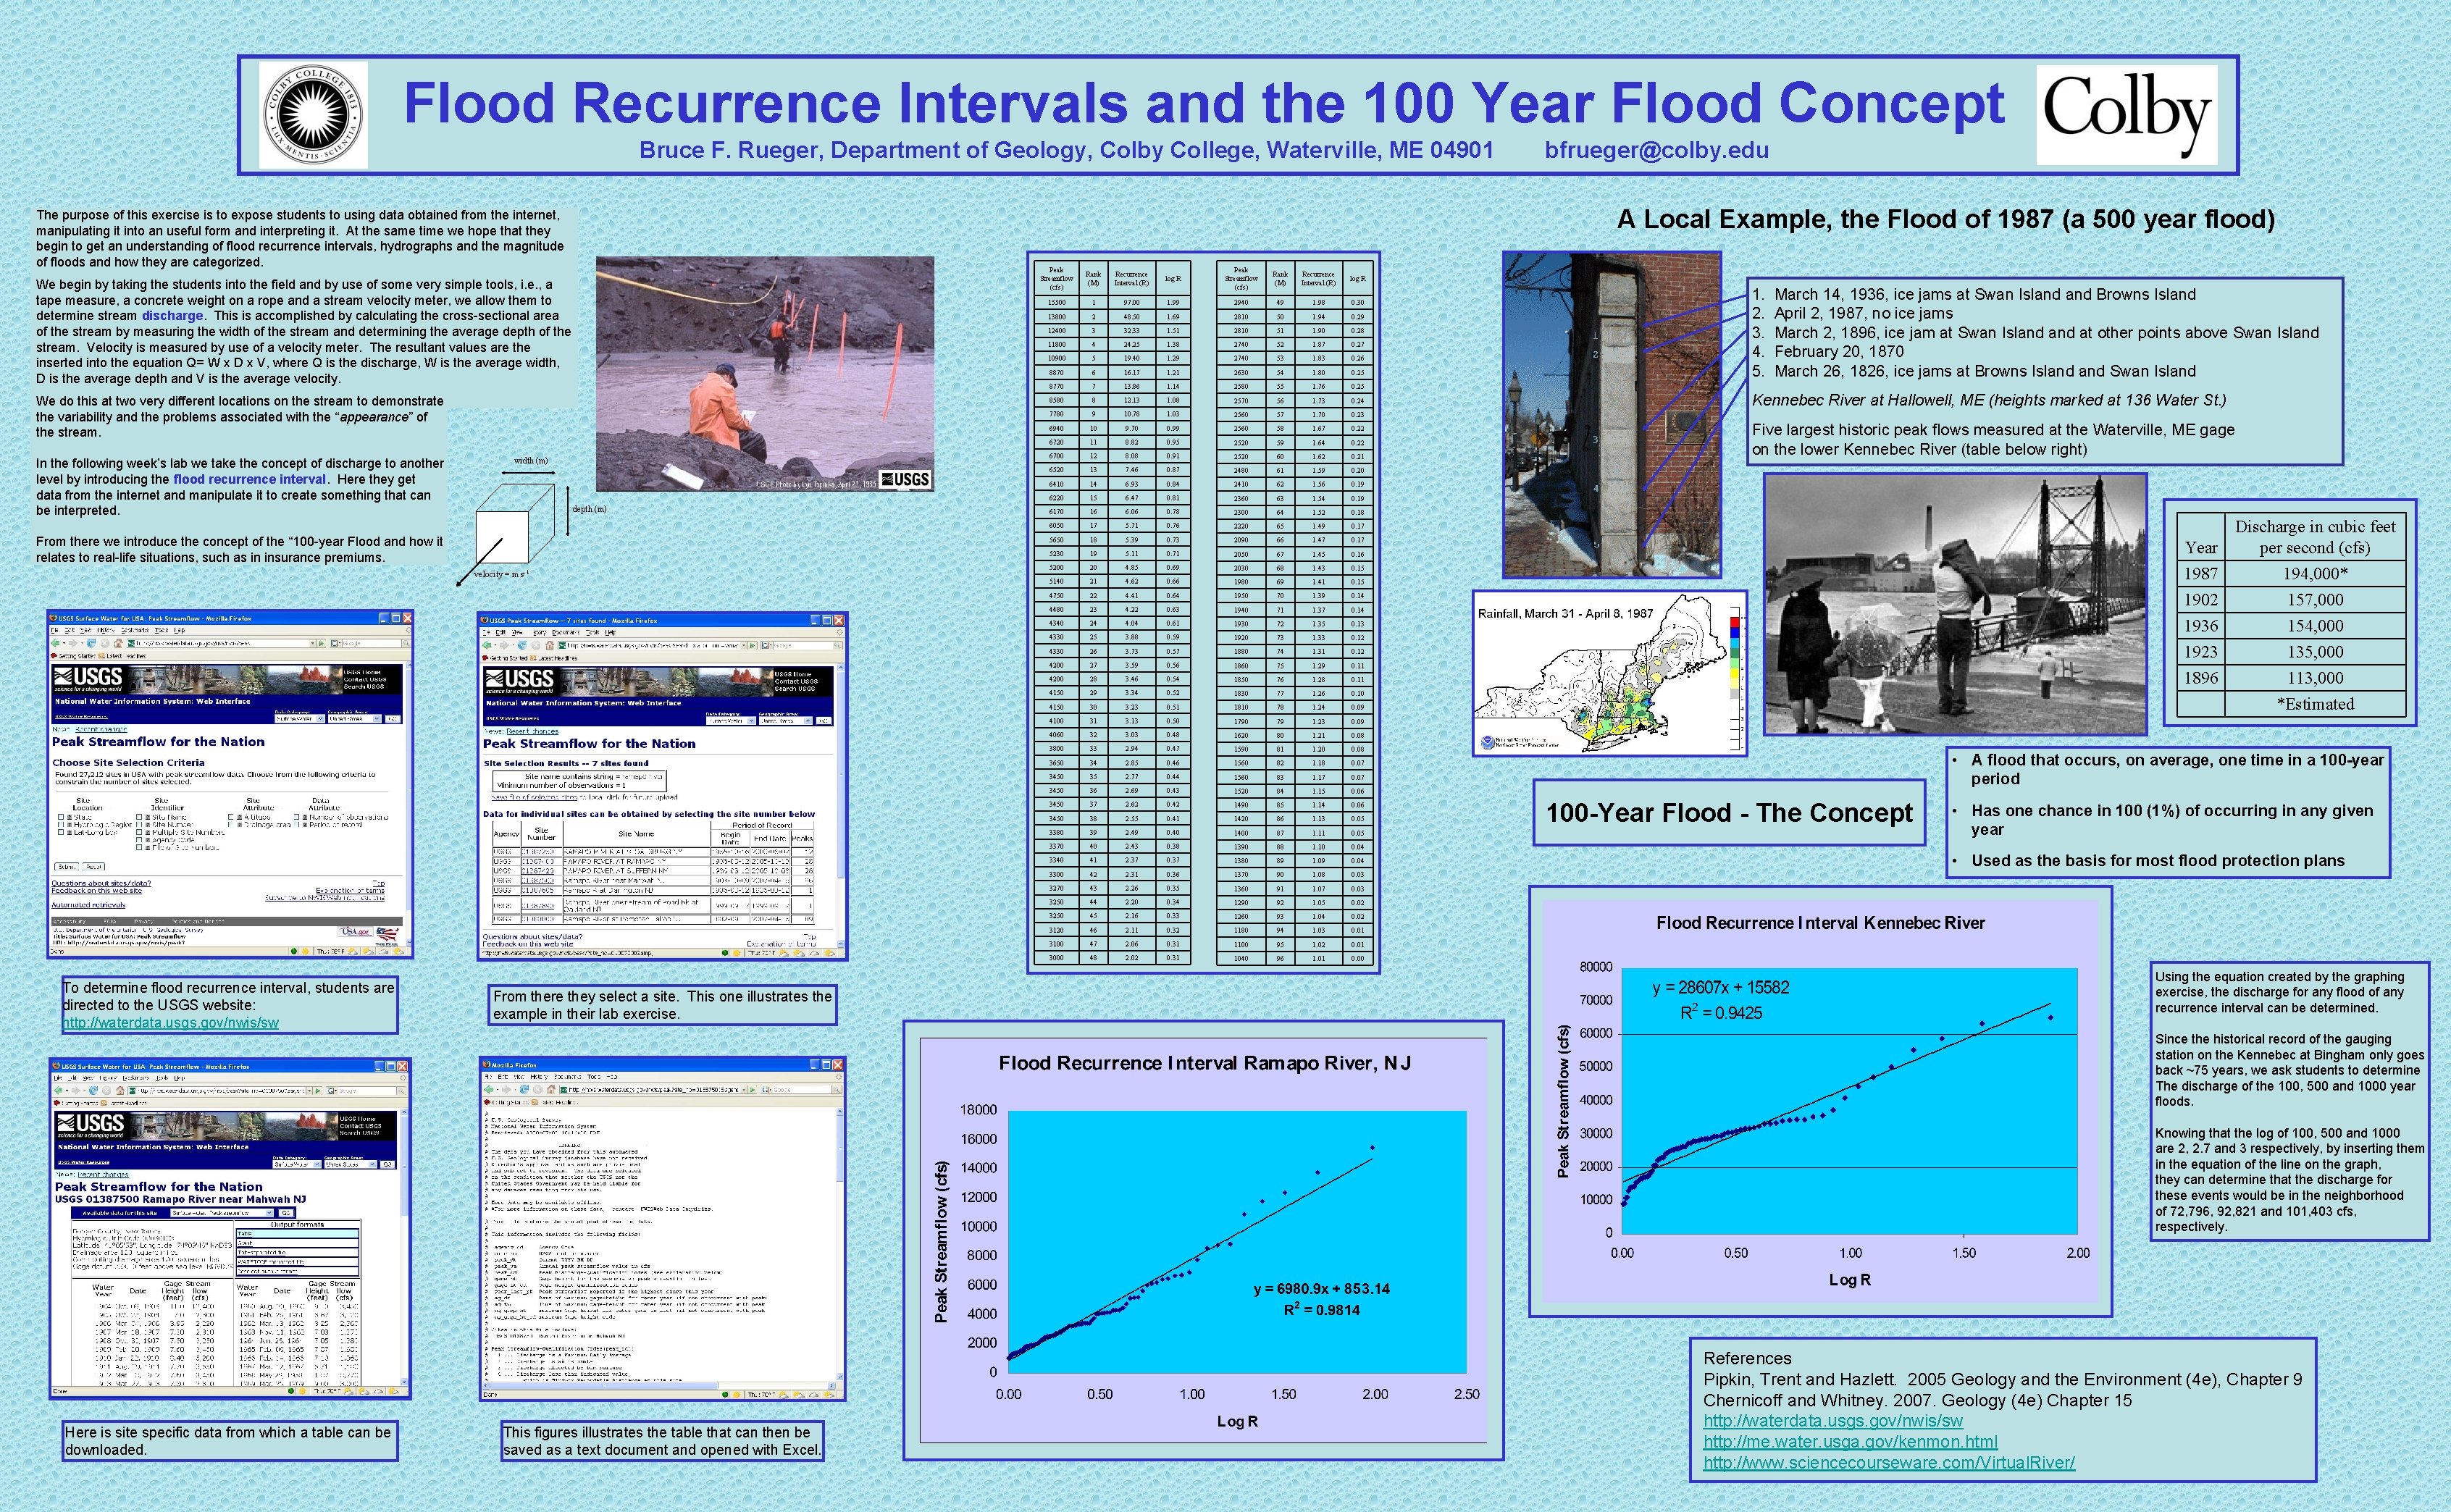
Task: Click Home icon in '7 sites found' Firefox window
Action: (550, 646)
